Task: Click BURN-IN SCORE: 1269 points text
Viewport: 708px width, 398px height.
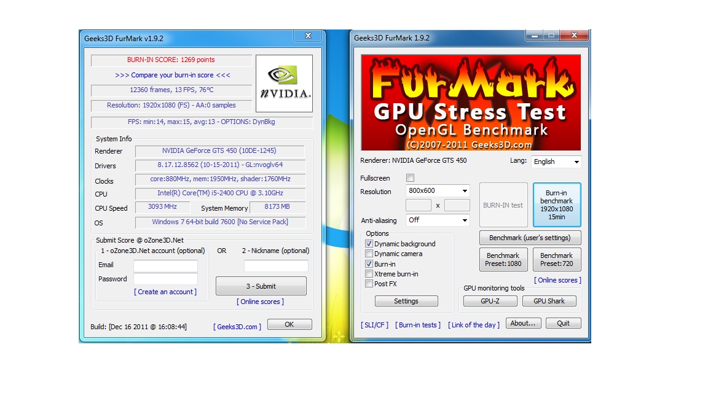Action: (x=171, y=60)
